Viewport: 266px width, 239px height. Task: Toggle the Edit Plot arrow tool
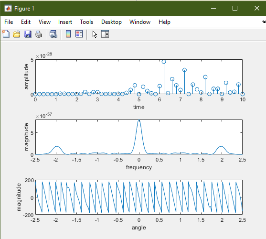point(95,34)
